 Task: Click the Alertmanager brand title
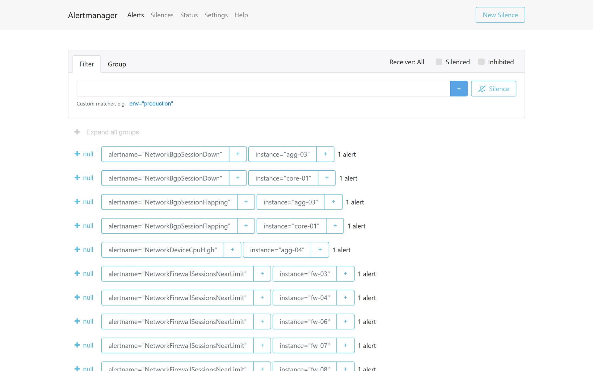93,15
